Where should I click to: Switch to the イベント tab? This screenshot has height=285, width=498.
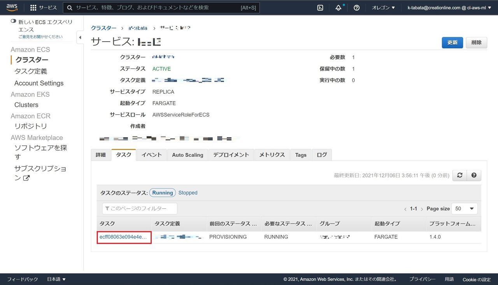tap(152, 155)
